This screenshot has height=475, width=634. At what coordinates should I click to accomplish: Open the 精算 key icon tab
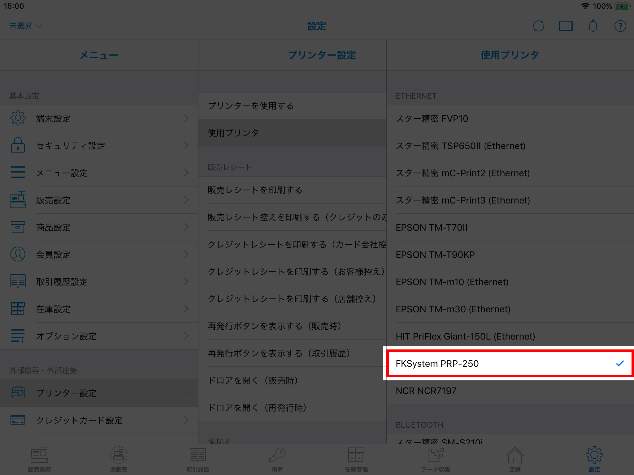(x=277, y=460)
